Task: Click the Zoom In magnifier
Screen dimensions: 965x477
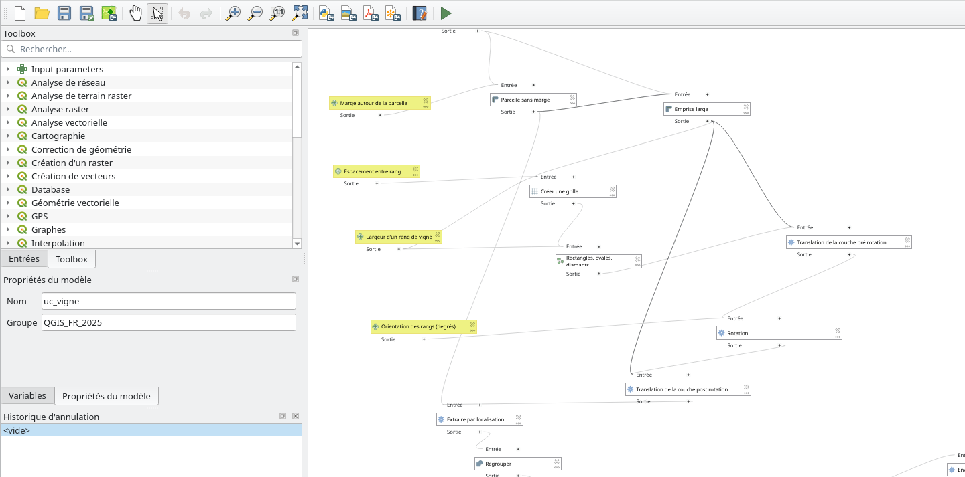Action: pyautogui.click(x=233, y=13)
